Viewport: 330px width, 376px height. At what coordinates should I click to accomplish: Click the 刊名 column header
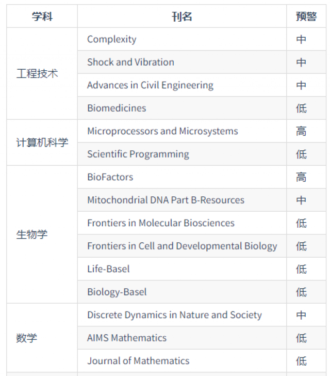pos(181,17)
